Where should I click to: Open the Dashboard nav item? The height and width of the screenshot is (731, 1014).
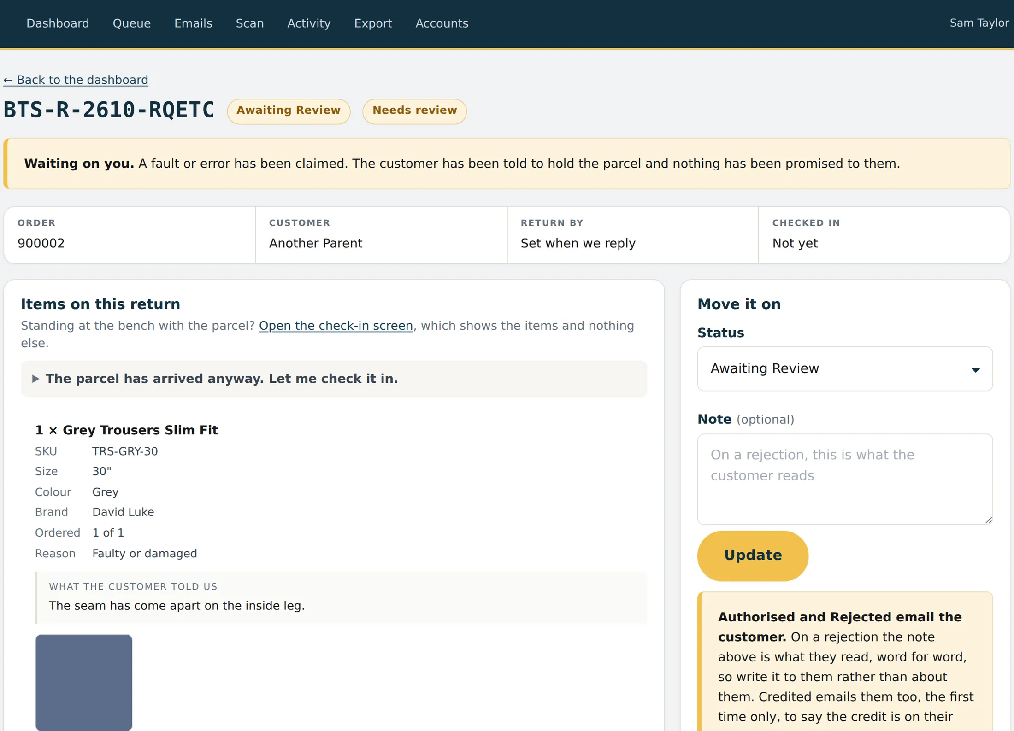pos(58,23)
